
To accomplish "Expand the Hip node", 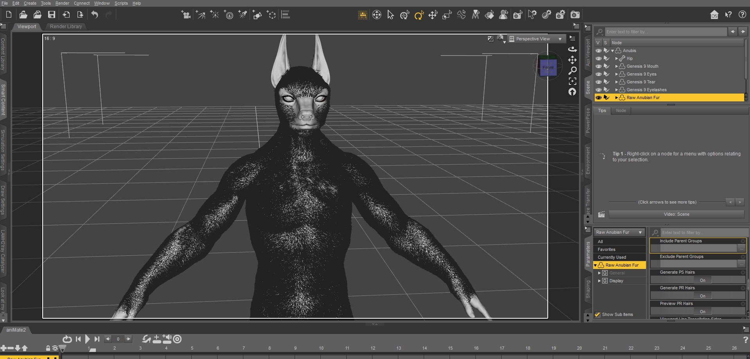I will click(617, 59).
